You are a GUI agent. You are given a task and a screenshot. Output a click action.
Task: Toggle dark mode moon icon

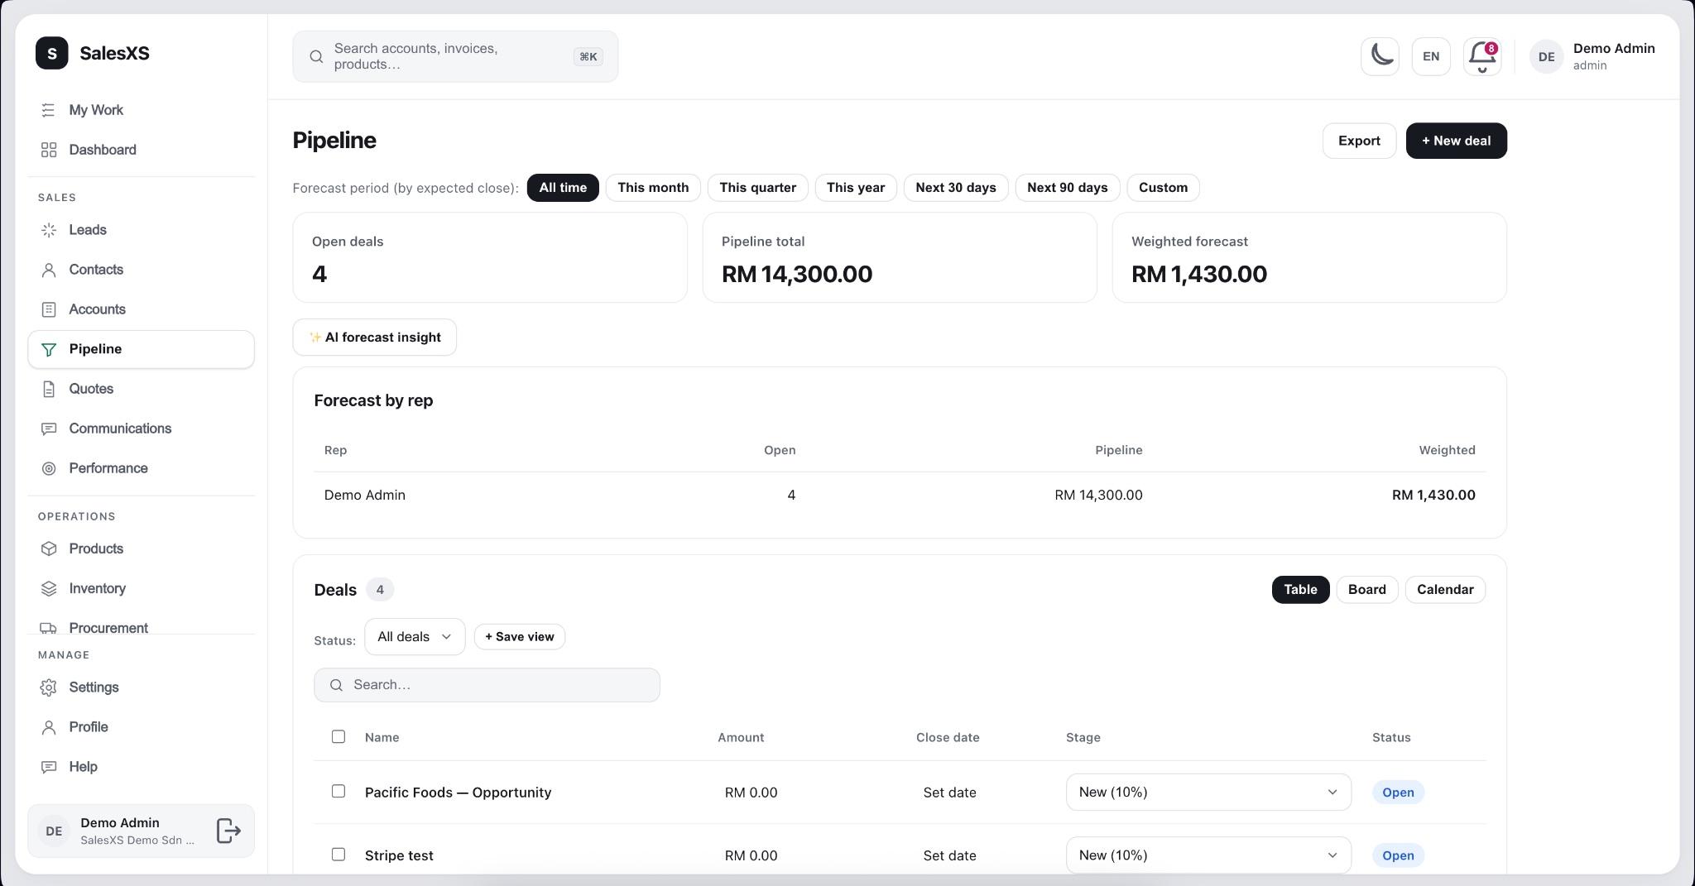click(1380, 56)
